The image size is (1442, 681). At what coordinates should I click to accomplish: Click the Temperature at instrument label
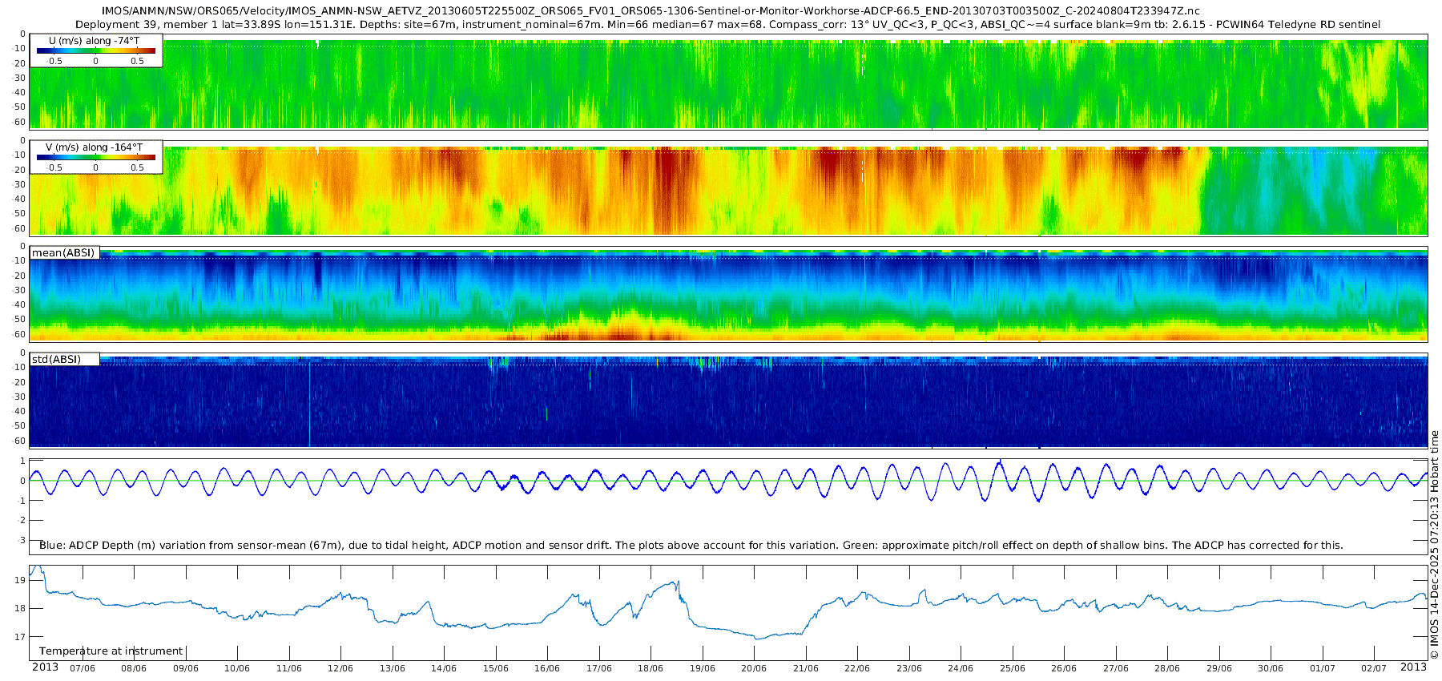coord(111,651)
